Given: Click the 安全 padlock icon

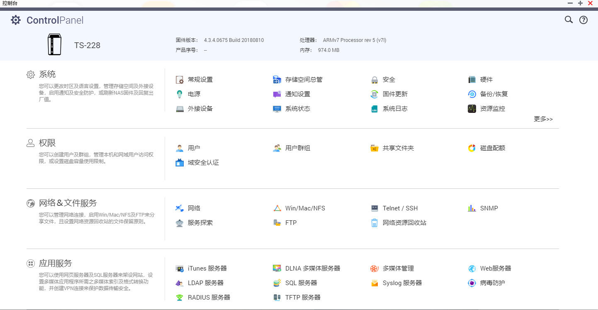Looking at the screenshot, I should coord(374,80).
